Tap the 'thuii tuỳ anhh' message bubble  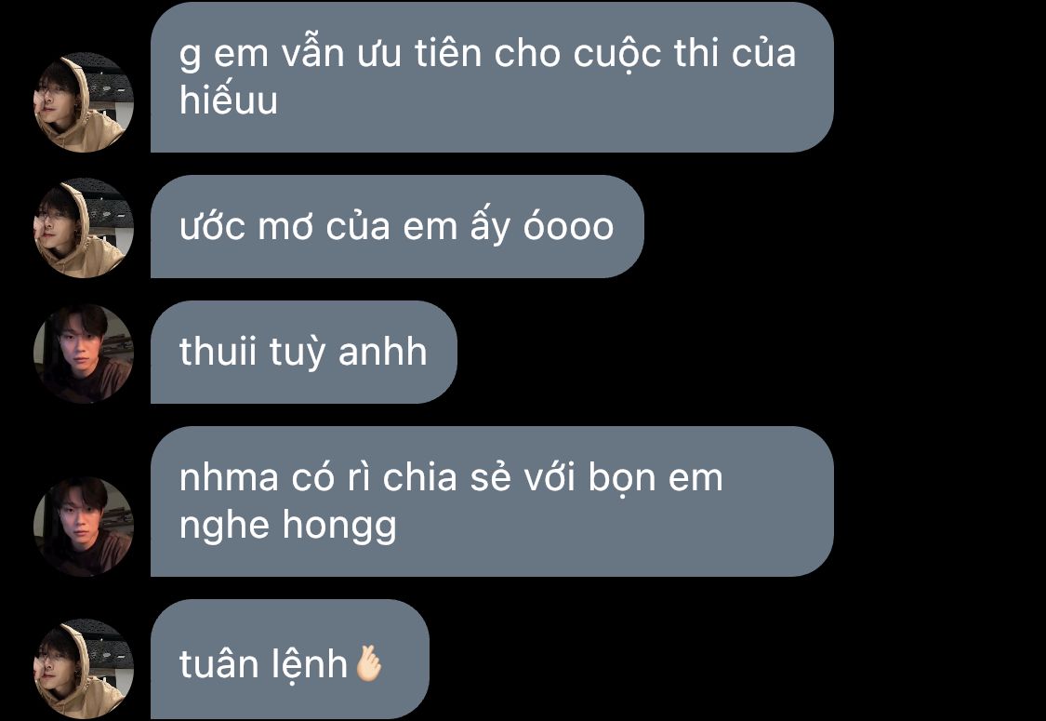[303, 352]
